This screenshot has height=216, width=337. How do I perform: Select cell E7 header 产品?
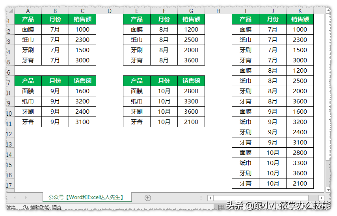point(137,81)
